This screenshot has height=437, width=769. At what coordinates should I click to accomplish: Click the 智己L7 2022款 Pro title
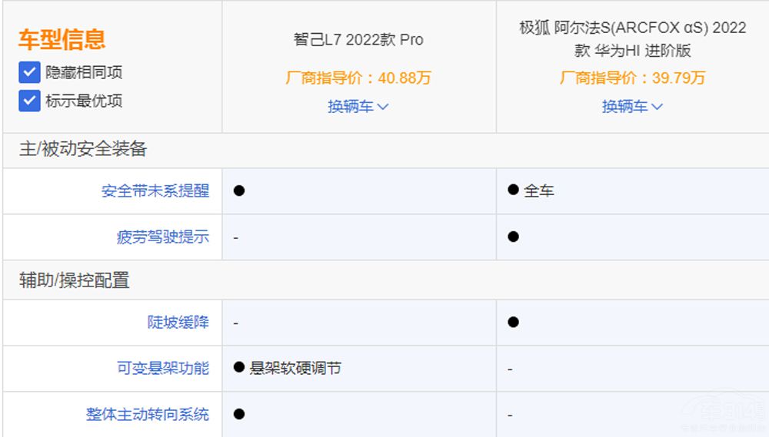pos(358,40)
